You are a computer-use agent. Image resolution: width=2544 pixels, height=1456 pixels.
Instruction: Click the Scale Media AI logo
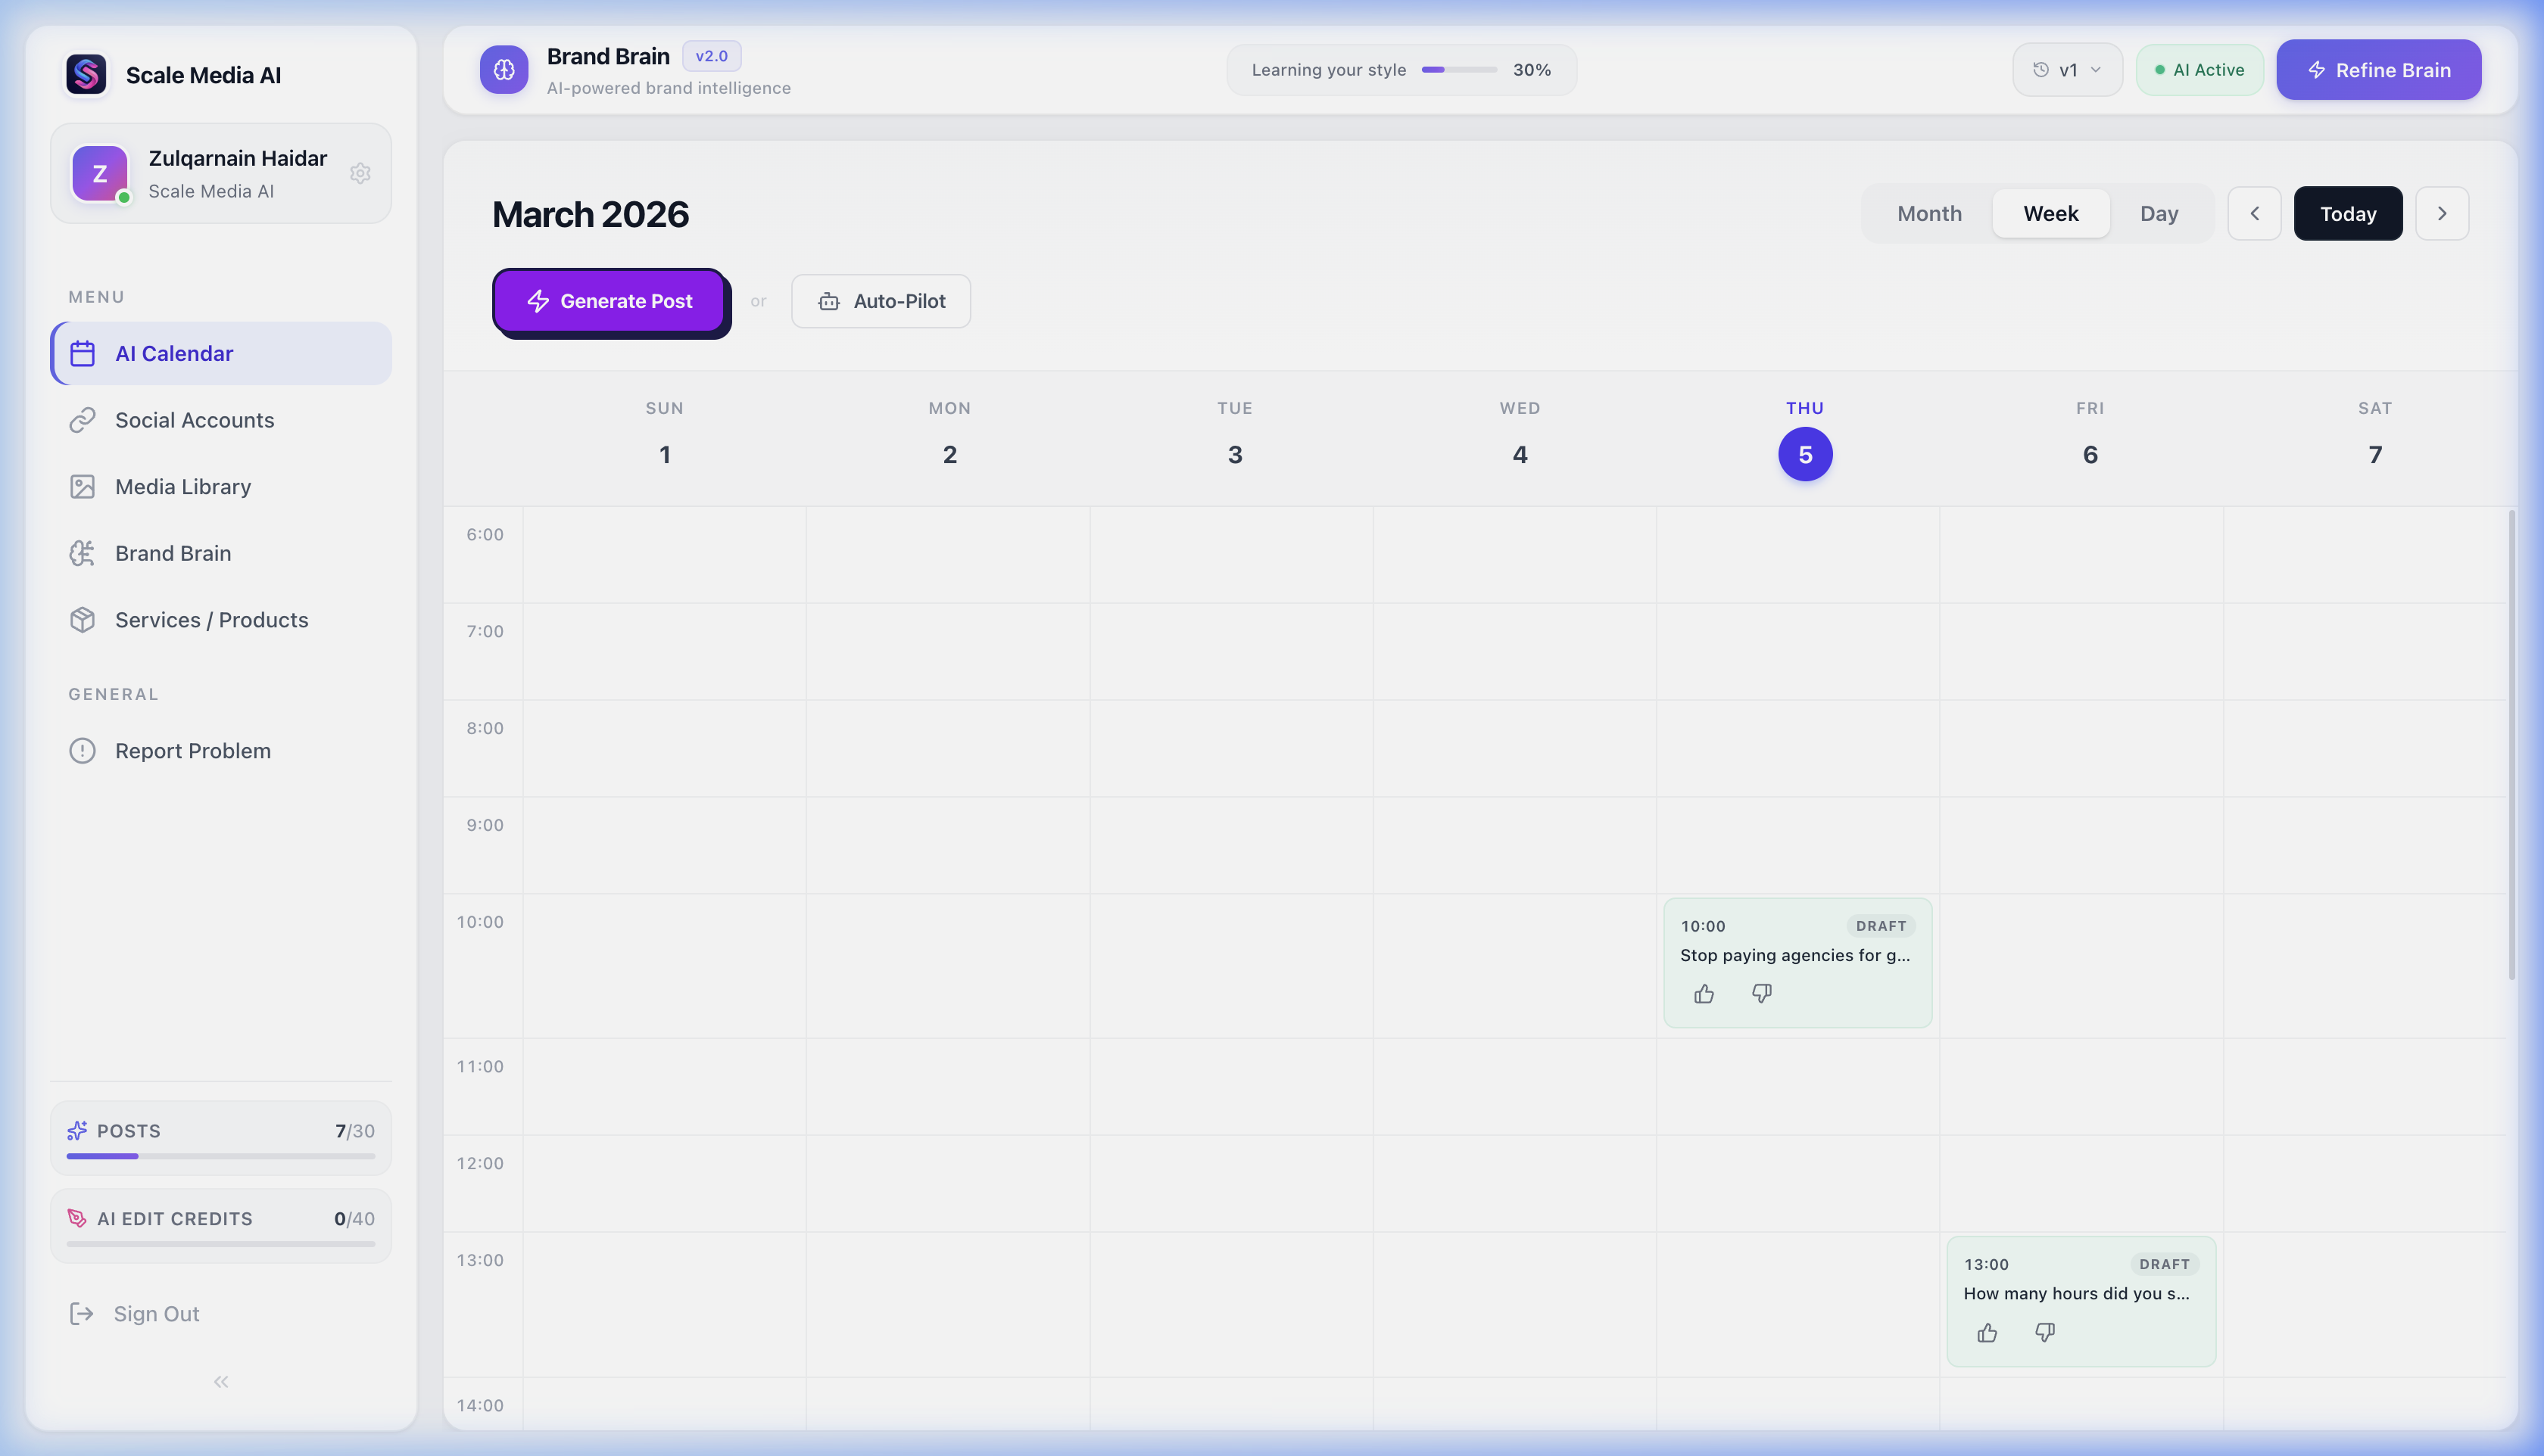tap(86, 73)
